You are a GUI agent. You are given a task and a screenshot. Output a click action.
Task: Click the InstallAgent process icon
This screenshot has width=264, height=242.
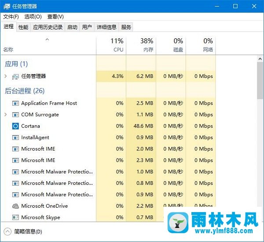(15, 138)
